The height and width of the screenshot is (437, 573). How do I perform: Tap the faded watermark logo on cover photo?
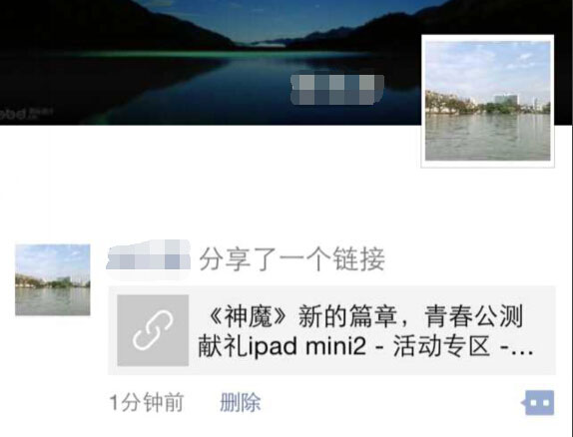26,114
